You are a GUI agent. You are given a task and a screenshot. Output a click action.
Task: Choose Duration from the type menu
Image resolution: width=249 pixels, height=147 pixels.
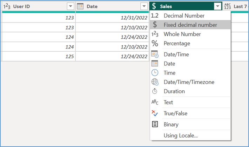coord(190,91)
